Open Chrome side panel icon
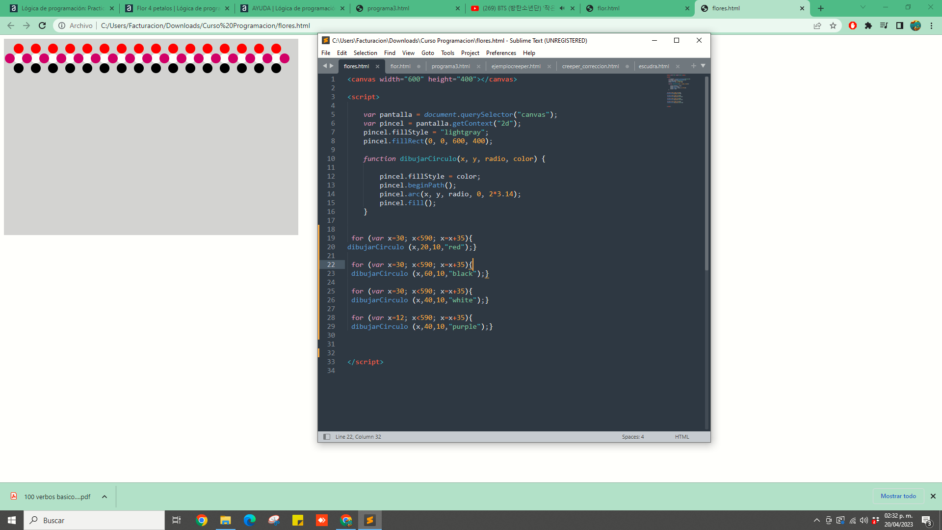The height and width of the screenshot is (530, 942). coord(900,26)
